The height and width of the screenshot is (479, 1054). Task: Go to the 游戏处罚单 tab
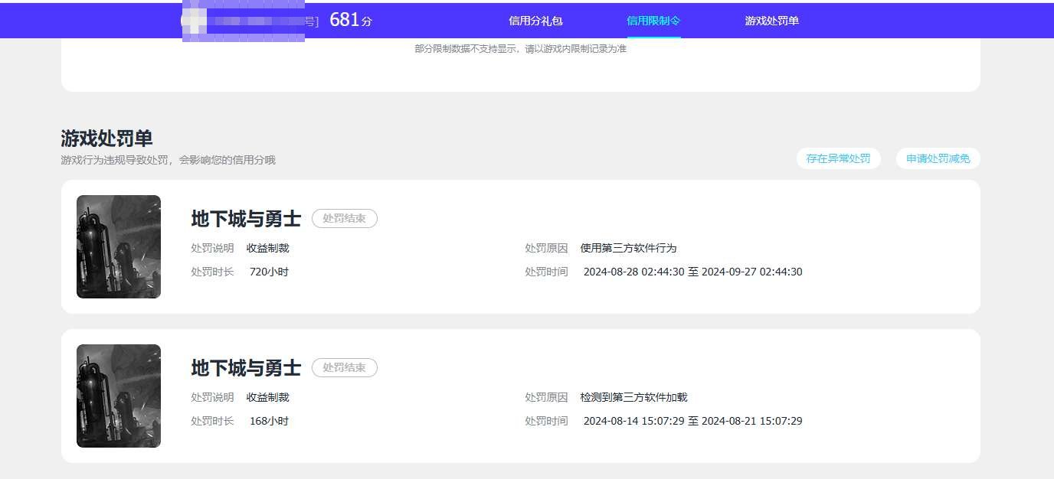771,21
